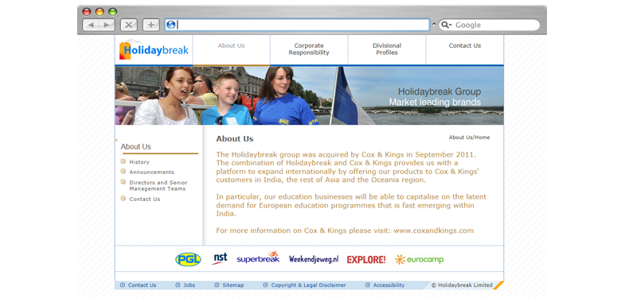Click the nst brand logo

219,258
